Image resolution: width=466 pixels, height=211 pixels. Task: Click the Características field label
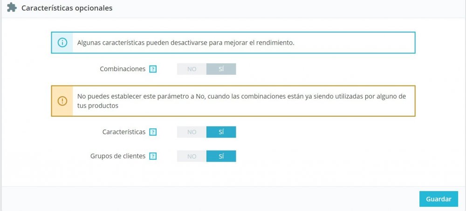coord(123,132)
